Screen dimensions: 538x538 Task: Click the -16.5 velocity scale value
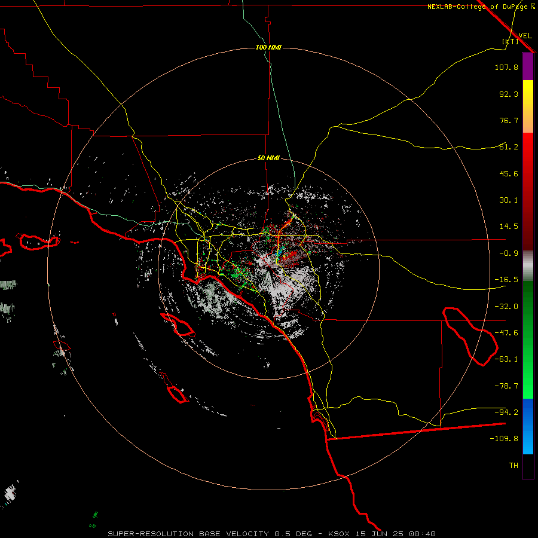coord(506,280)
